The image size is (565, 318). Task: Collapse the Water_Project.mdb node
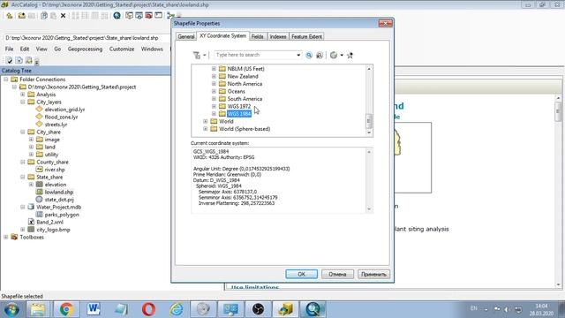click(x=23, y=207)
